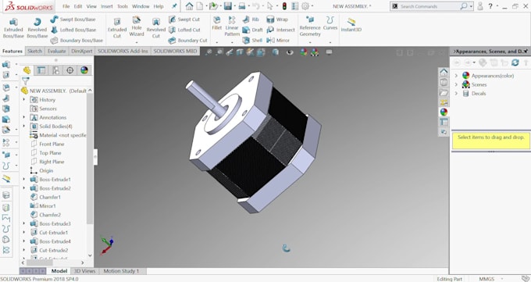Activate the Revolved Cut tool

[155, 28]
